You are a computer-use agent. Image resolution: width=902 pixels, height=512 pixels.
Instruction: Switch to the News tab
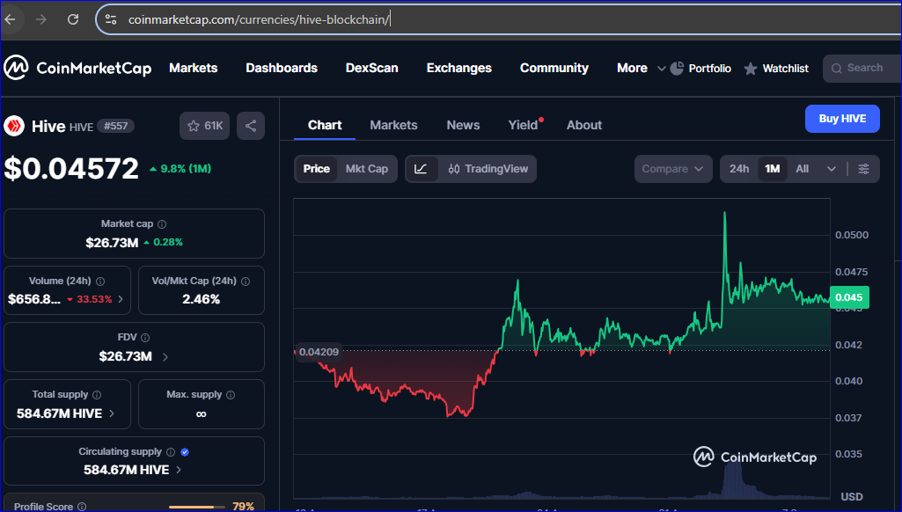click(463, 125)
